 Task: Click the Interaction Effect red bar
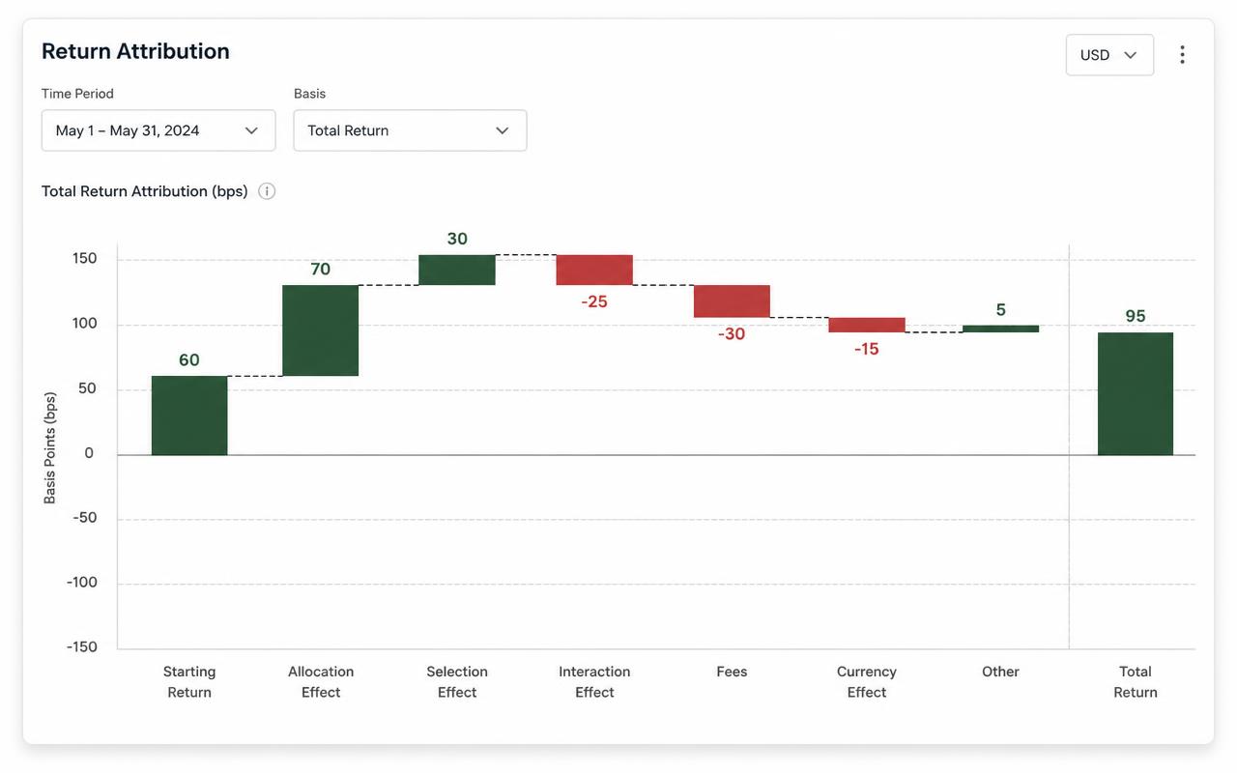coord(594,270)
